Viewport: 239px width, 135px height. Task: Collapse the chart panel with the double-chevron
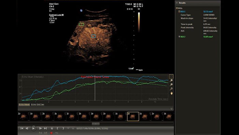tap(171, 109)
